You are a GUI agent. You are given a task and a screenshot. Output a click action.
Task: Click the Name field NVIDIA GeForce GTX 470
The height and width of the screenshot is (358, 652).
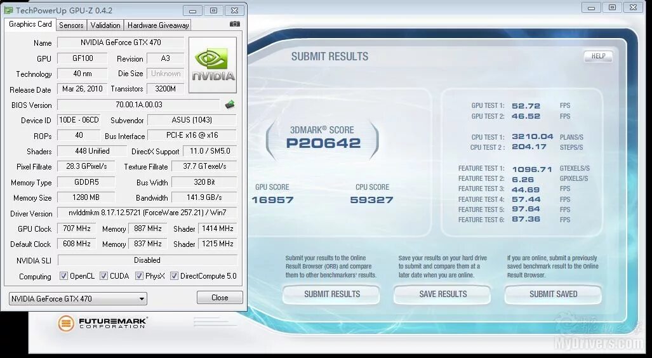pos(121,43)
